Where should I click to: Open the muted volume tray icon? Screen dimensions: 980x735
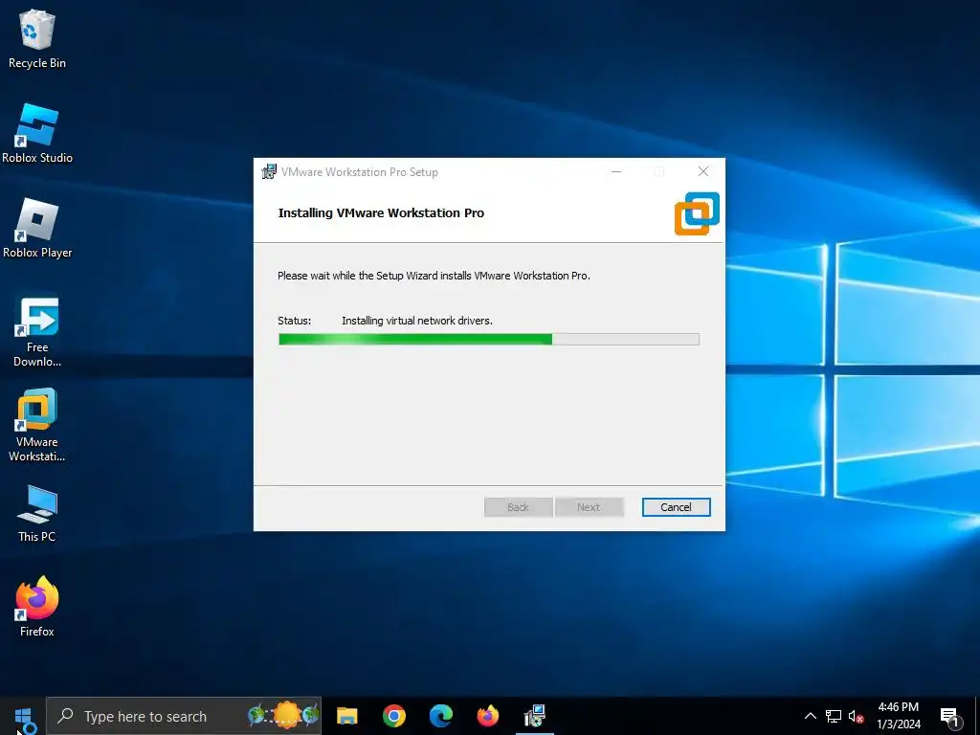(x=856, y=716)
